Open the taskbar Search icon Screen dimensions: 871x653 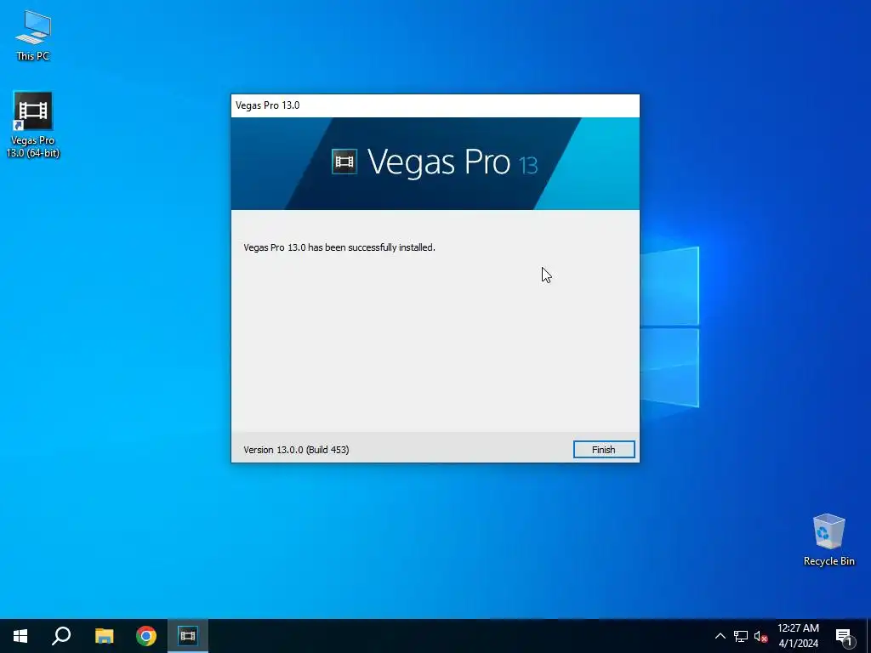pyautogui.click(x=61, y=636)
